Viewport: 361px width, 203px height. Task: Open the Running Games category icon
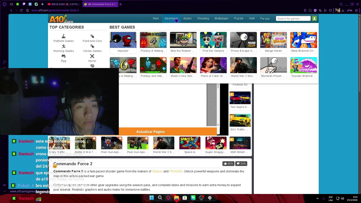(x=63, y=46)
